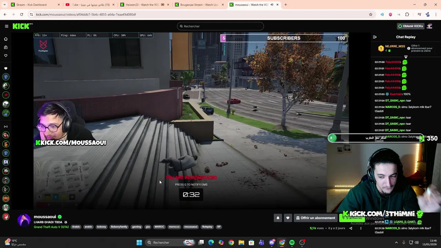
Task: Open the Chrome extensions puzzle icon
Action: click(407, 14)
